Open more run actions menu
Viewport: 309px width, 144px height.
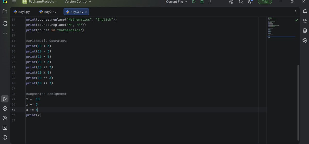click(x=210, y=2)
